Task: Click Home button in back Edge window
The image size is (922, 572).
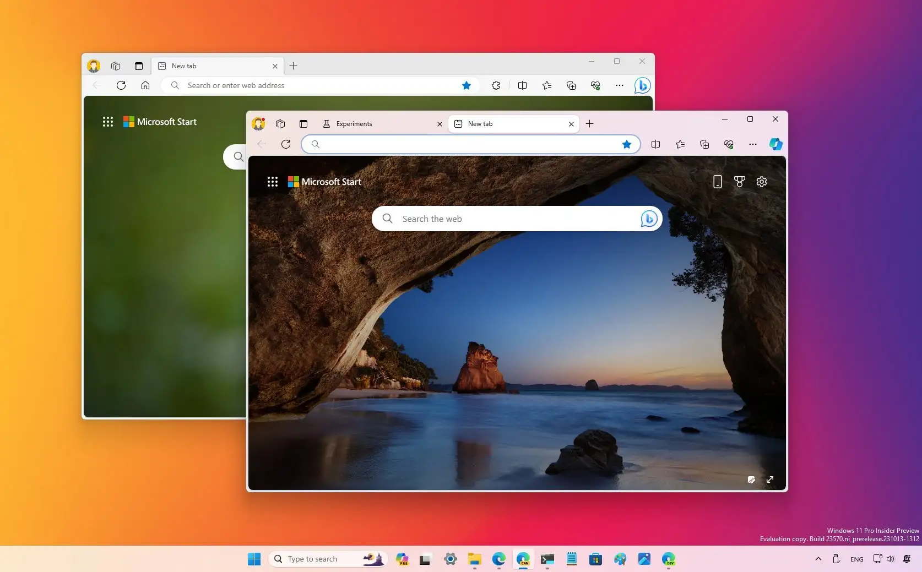Action: pyautogui.click(x=145, y=85)
